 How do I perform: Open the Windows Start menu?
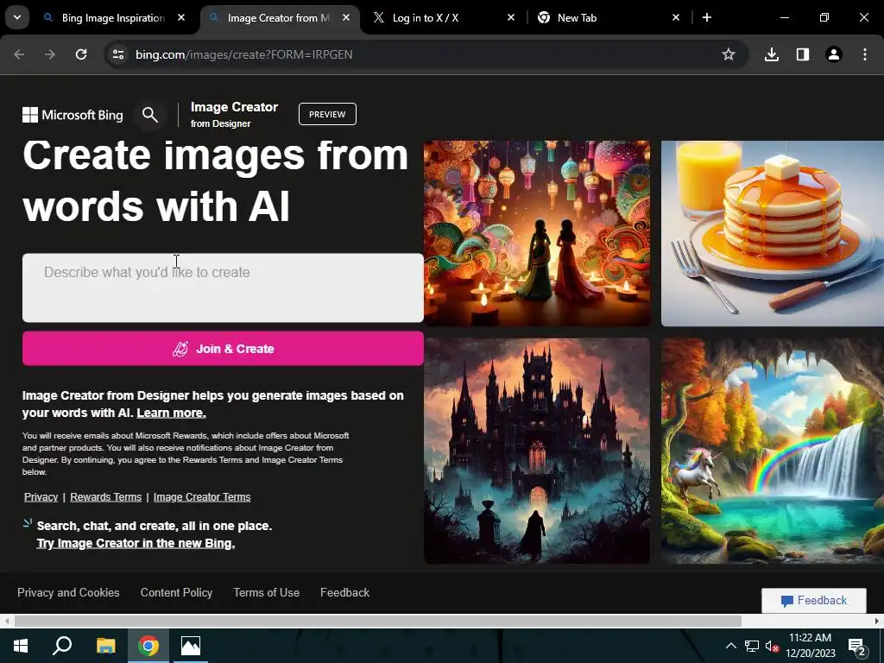tap(21, 646)
